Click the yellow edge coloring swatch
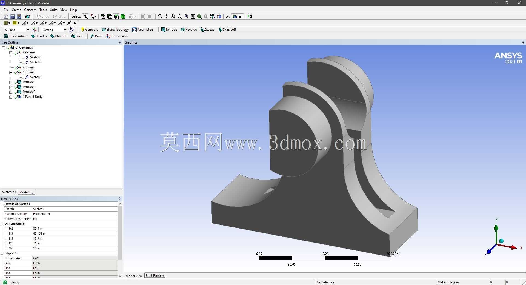This screenshot has height=285, width=526. tap(15, 23)
